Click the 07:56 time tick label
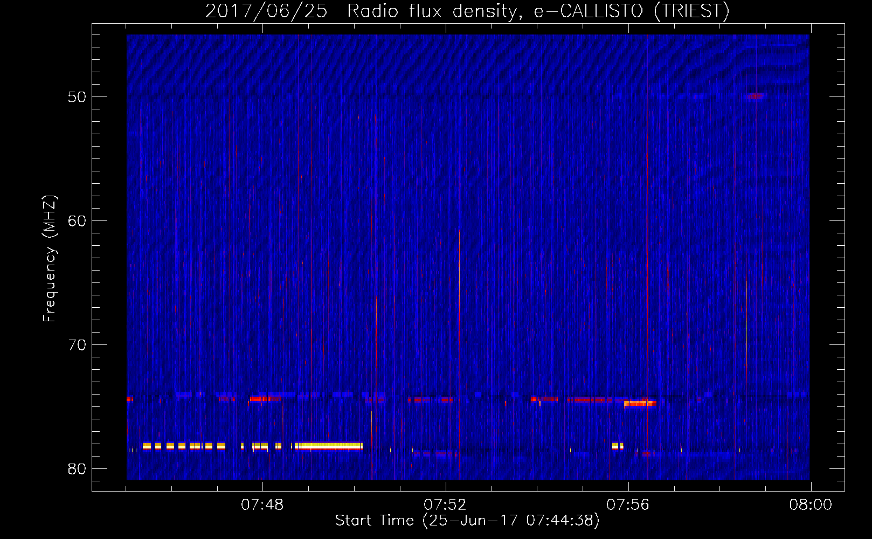 click(628, 505)
